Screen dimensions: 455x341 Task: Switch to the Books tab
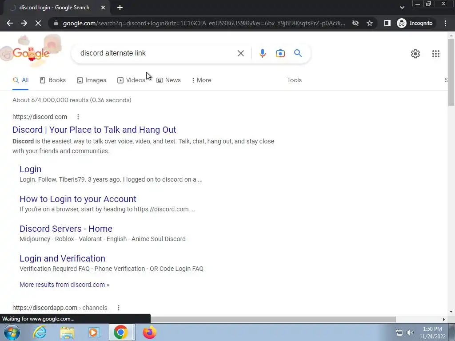pyautogui.click(x=53, y=80)
